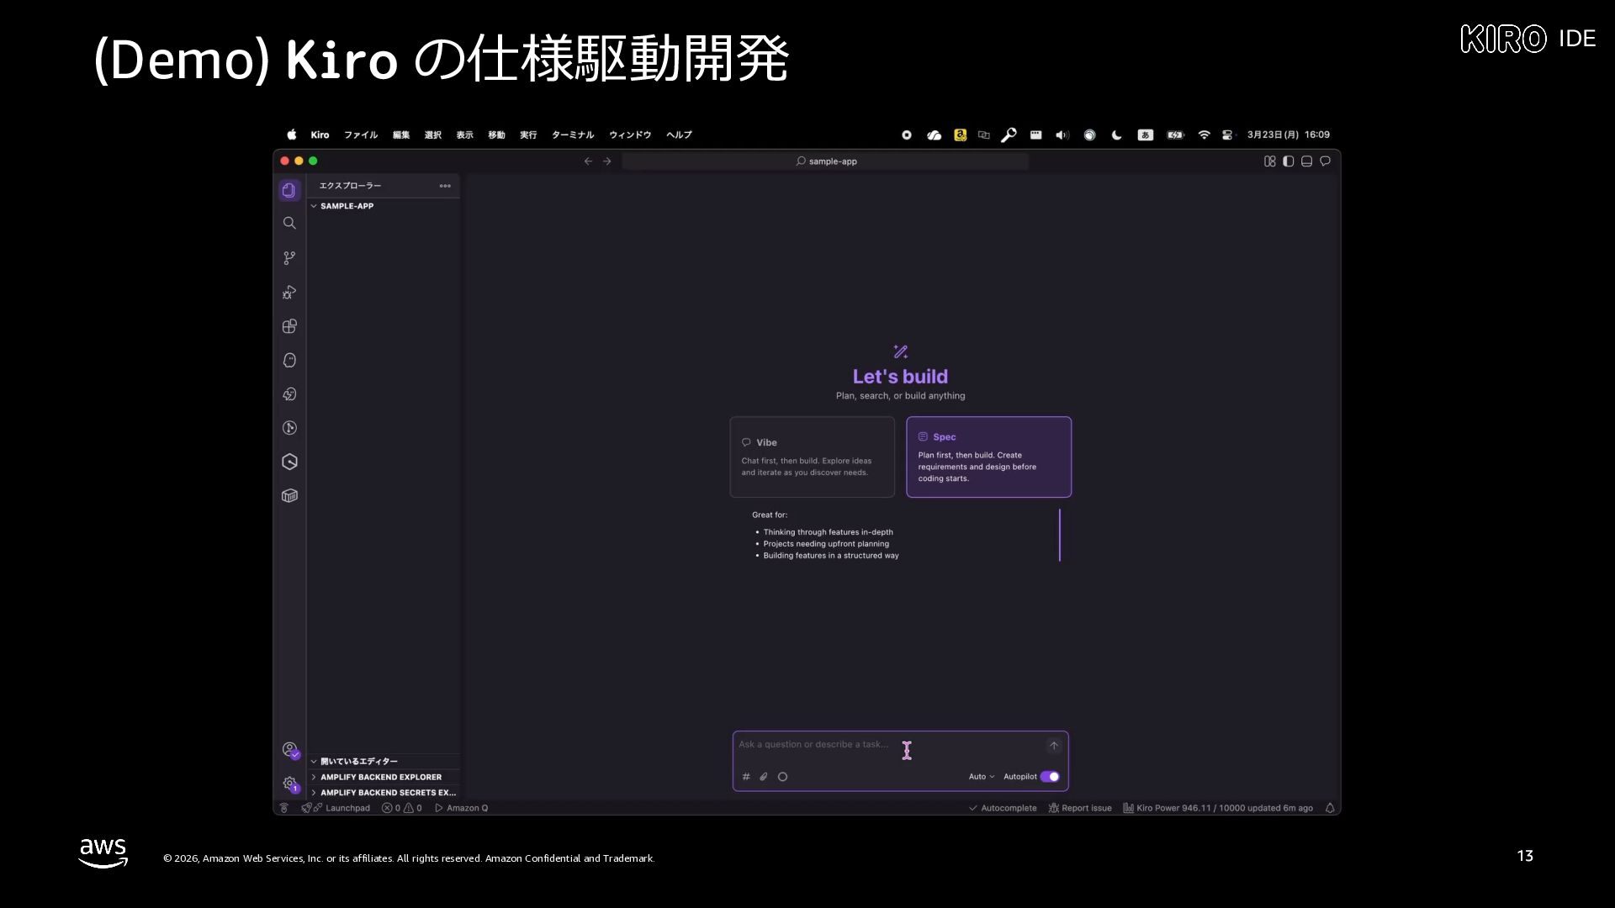Click Report Issue in status bar
Screen dimensions: 1615x908
click(1080, 808)
